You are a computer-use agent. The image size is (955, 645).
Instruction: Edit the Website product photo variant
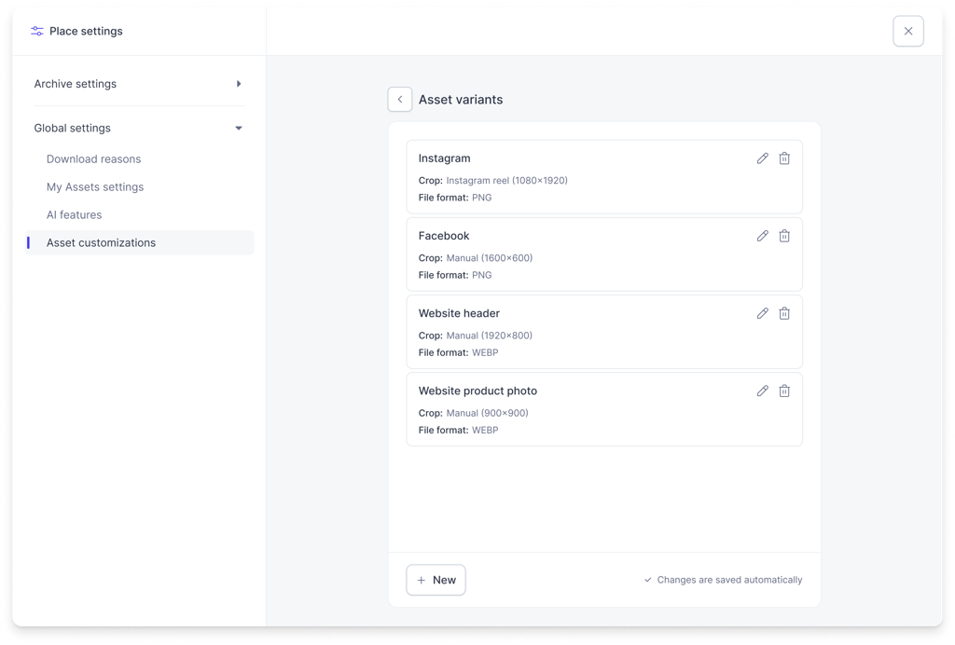(762, 391)
